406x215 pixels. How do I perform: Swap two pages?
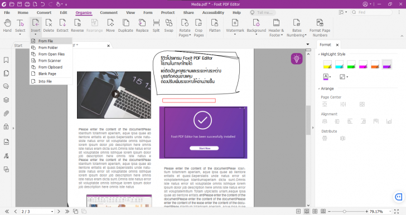coord(168,26)
